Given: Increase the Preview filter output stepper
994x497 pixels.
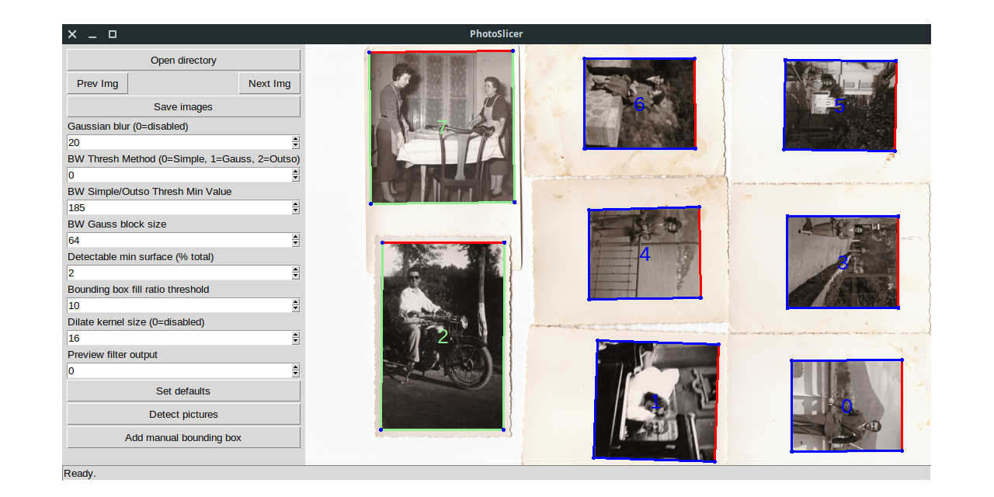Looking at the screenshot, I should click(x=296, y=368).
